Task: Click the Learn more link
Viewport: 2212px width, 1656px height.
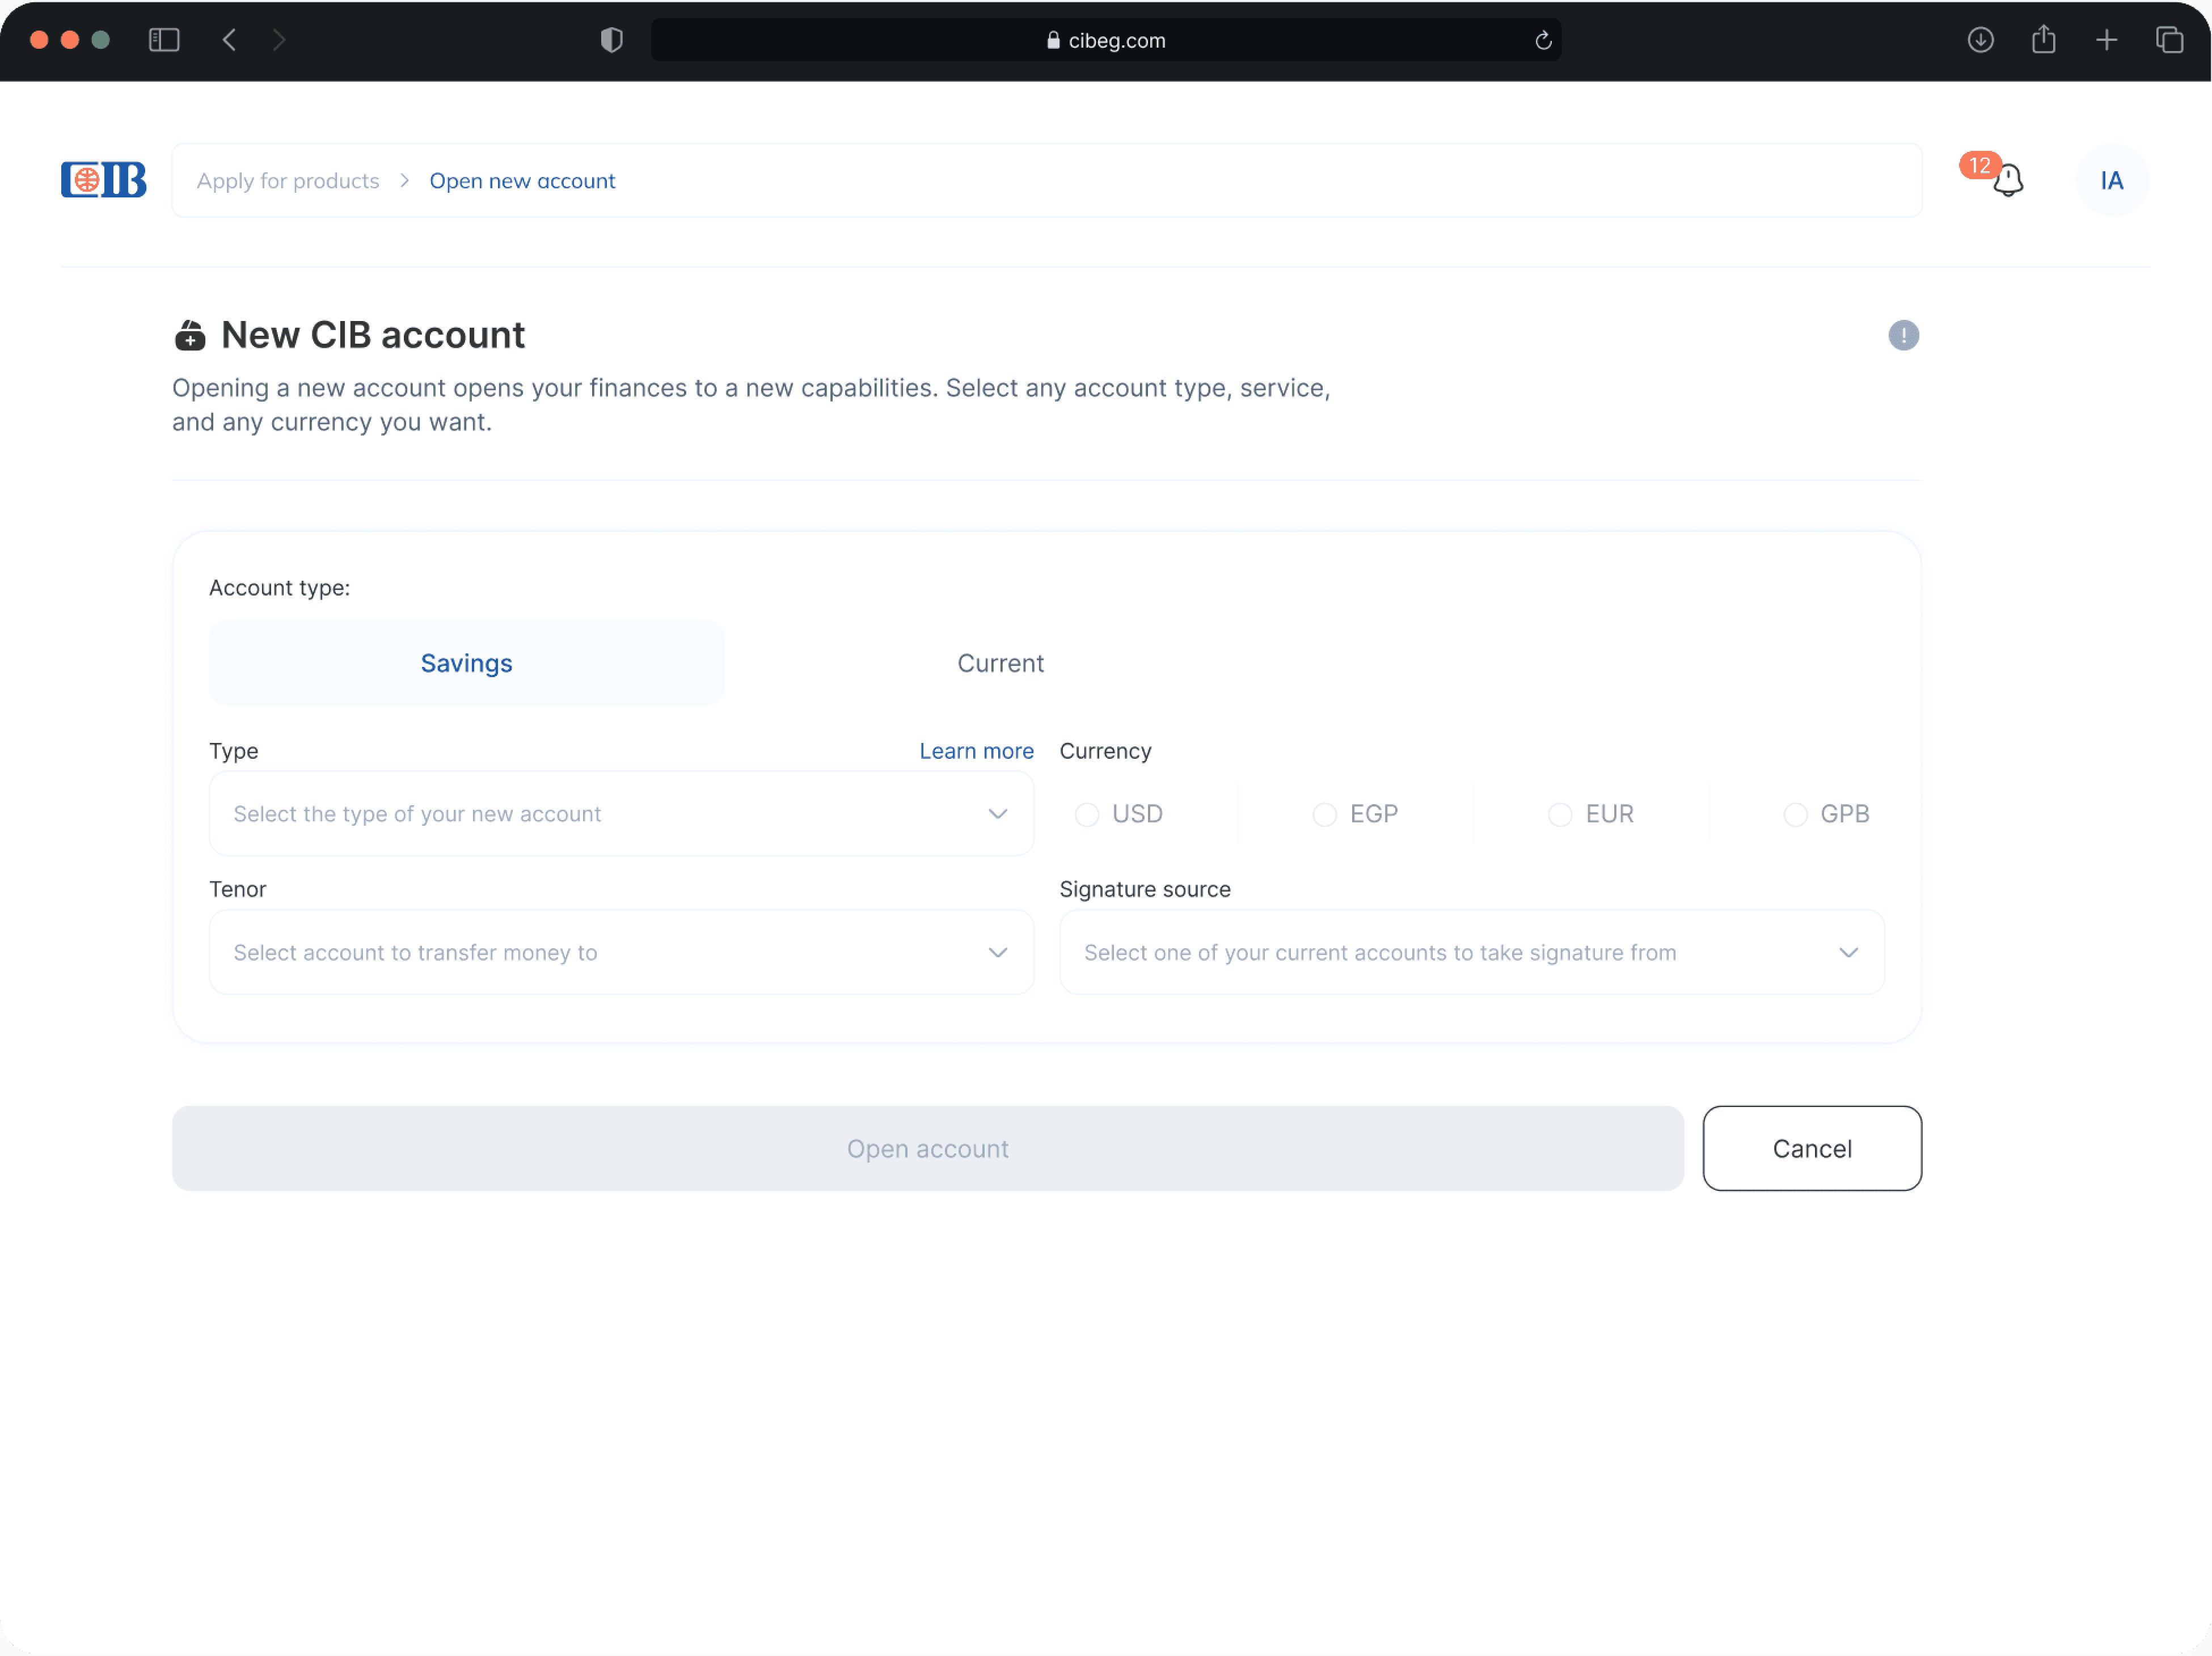Action: point(976,751)
